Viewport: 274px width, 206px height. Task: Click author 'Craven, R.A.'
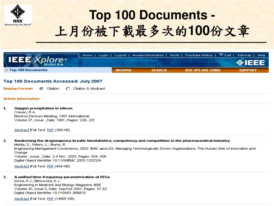tap(25, 112)
